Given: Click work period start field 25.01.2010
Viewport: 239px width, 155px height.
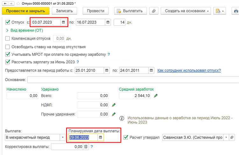Looking at the screenshot, I should point(89,70).
